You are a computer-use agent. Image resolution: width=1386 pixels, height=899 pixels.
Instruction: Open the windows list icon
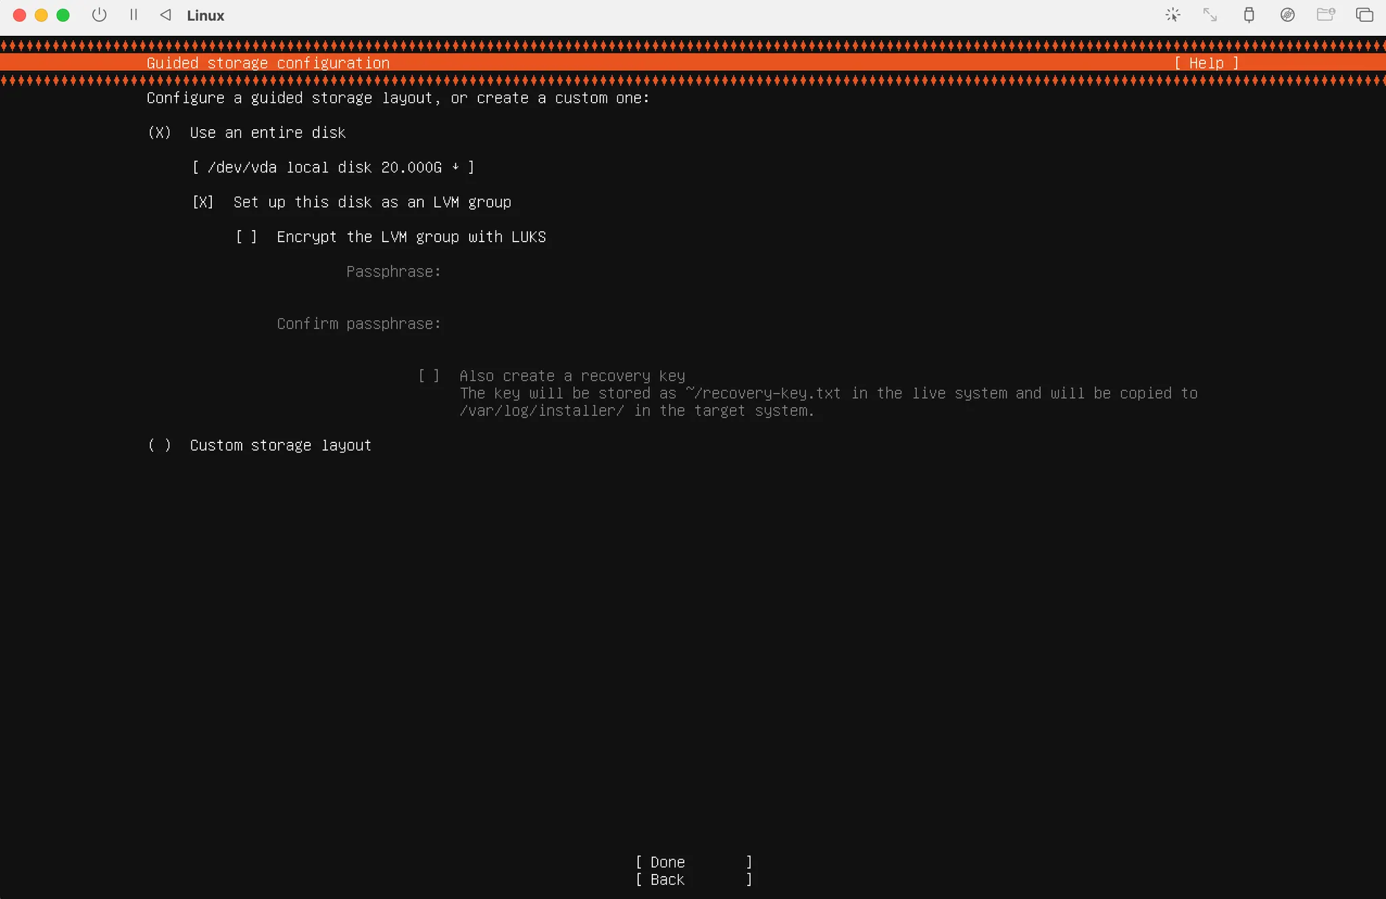coord(1364,15)
